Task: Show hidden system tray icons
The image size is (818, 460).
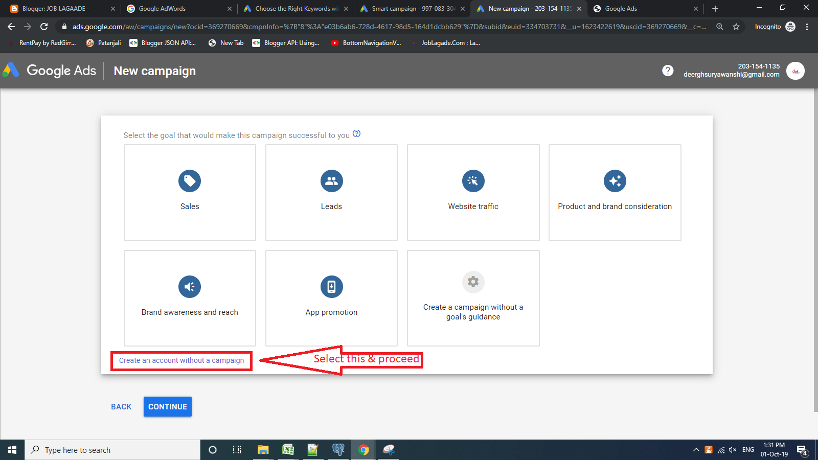Action: (696, 450)
